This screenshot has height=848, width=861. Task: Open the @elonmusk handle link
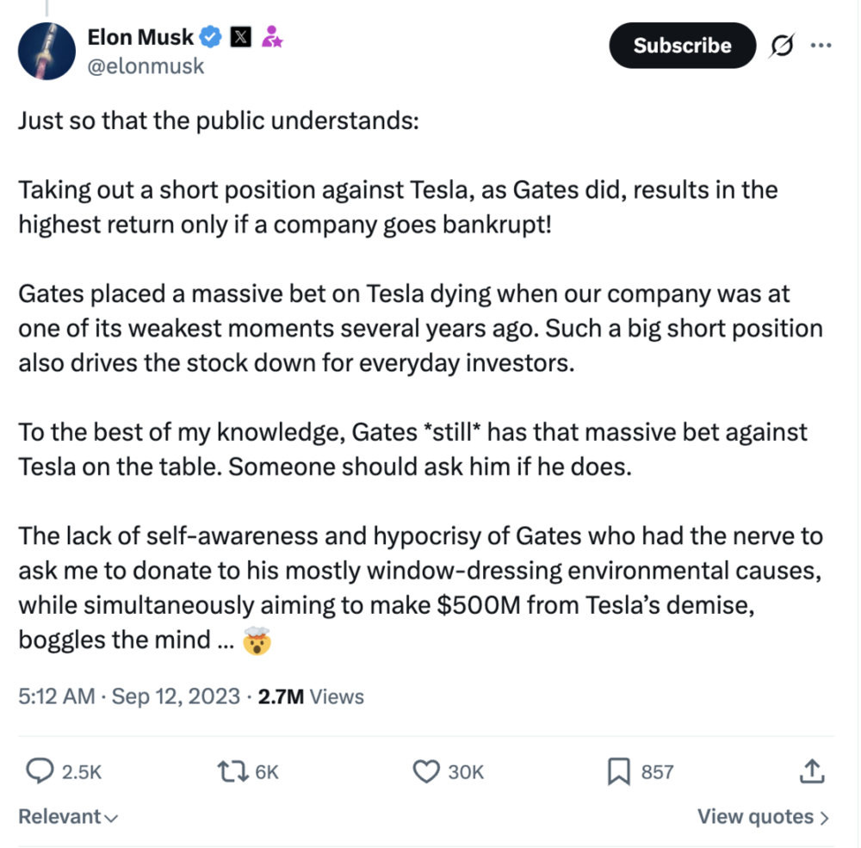[146, 65]
